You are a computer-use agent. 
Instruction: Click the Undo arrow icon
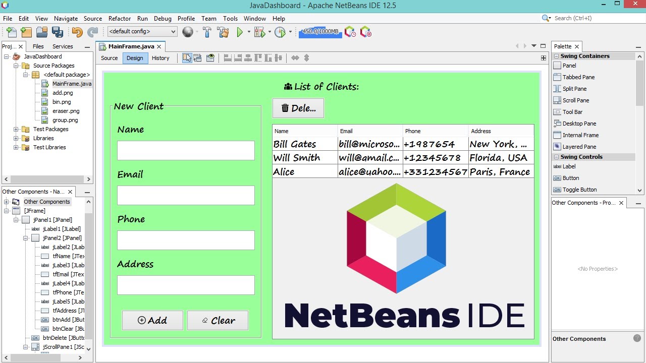pos(77,32)
